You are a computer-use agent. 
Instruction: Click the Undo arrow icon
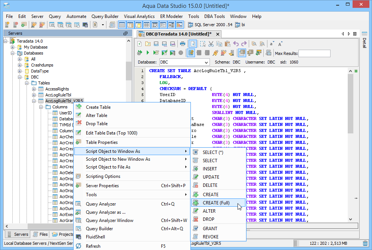tap(236, 44)
